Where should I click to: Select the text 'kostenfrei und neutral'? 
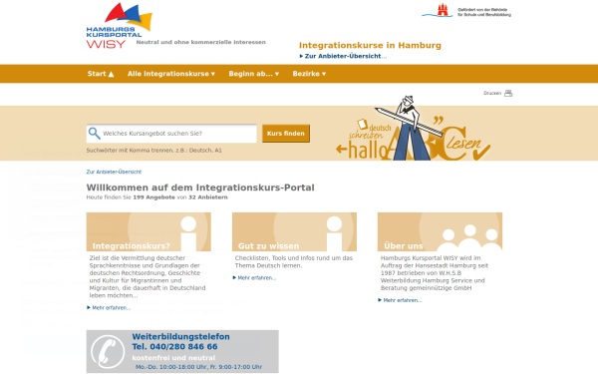pos(173,358)
